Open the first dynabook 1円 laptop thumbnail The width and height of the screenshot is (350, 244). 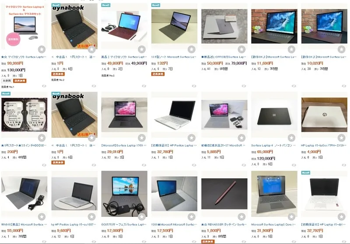(x=74, y=26)
